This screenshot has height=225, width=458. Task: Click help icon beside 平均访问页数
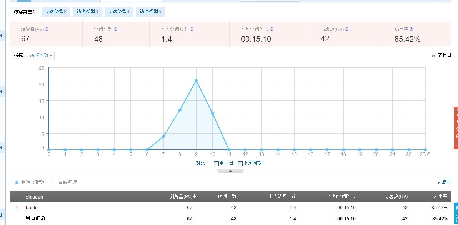[x=192, y=29]
